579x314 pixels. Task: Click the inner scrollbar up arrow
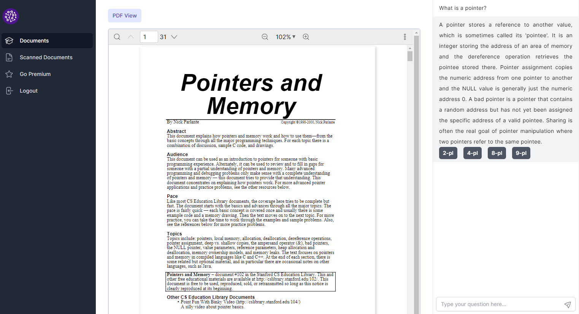[x=410, y=48]
